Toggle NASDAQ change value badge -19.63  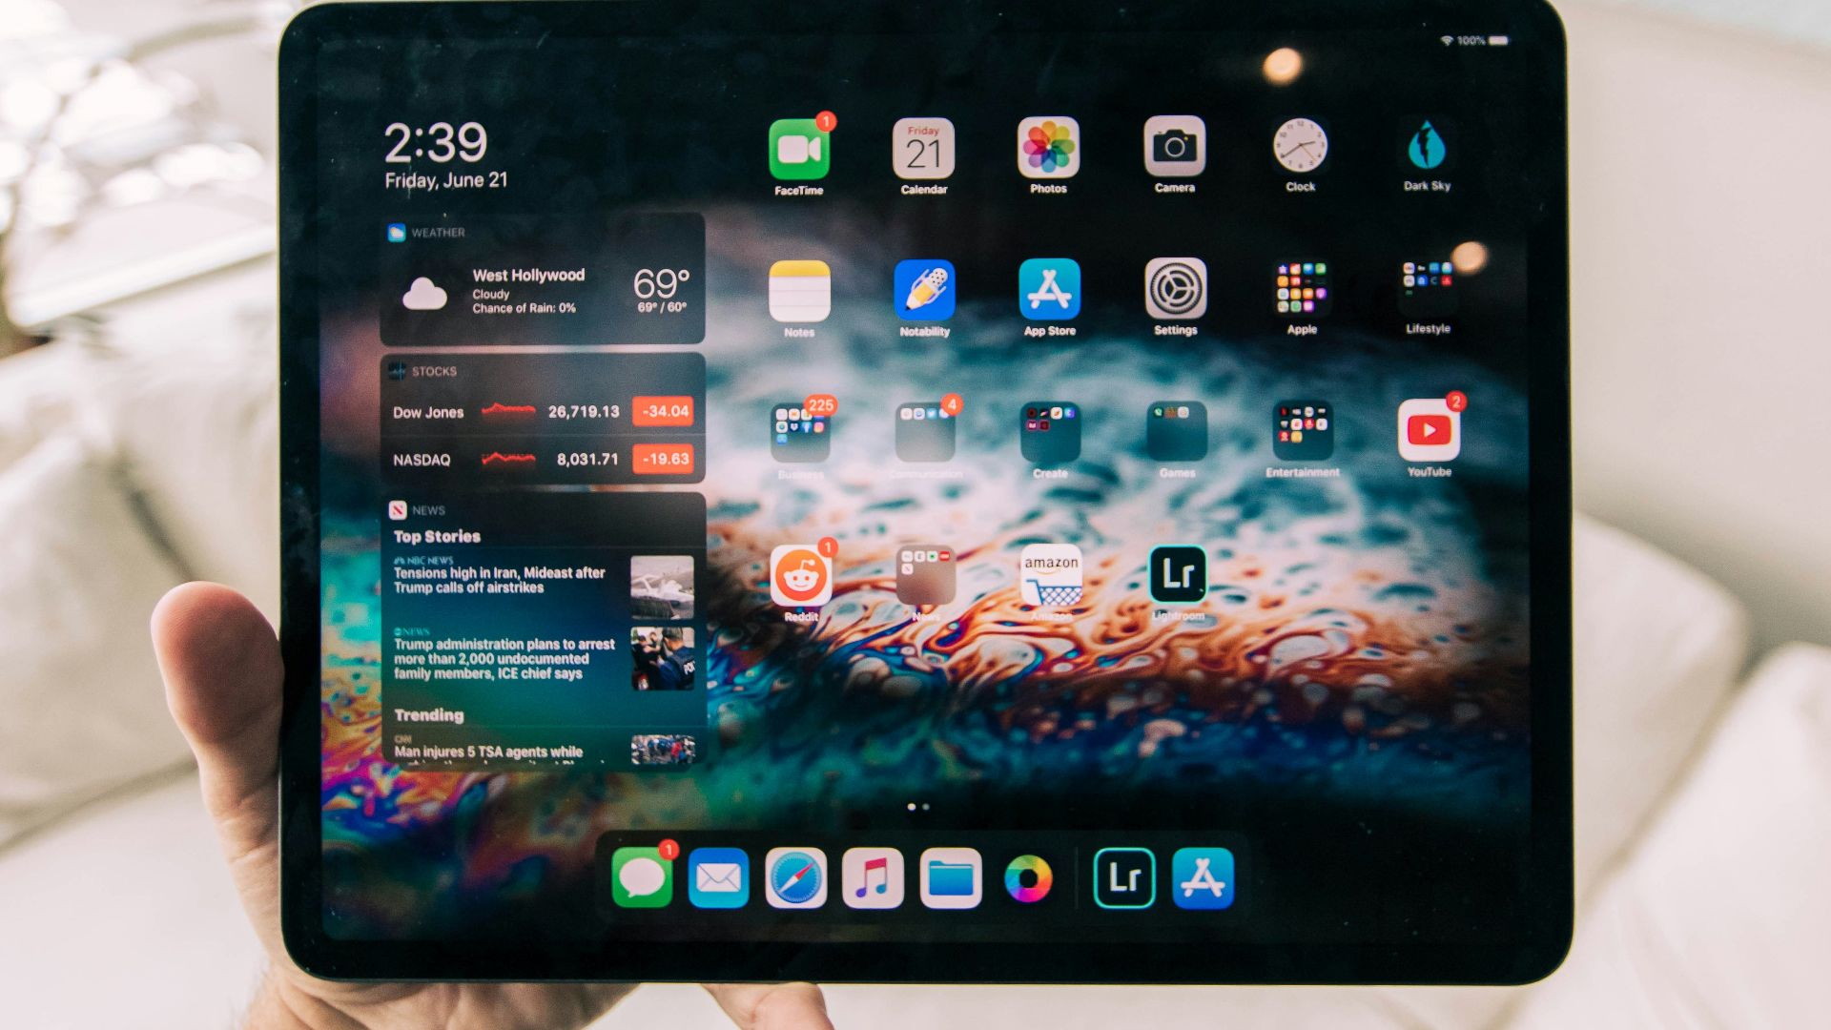coord(665,459)
